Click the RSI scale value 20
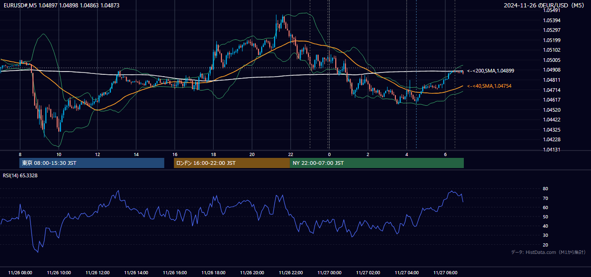The image size is (591, 277). point(545,245)
